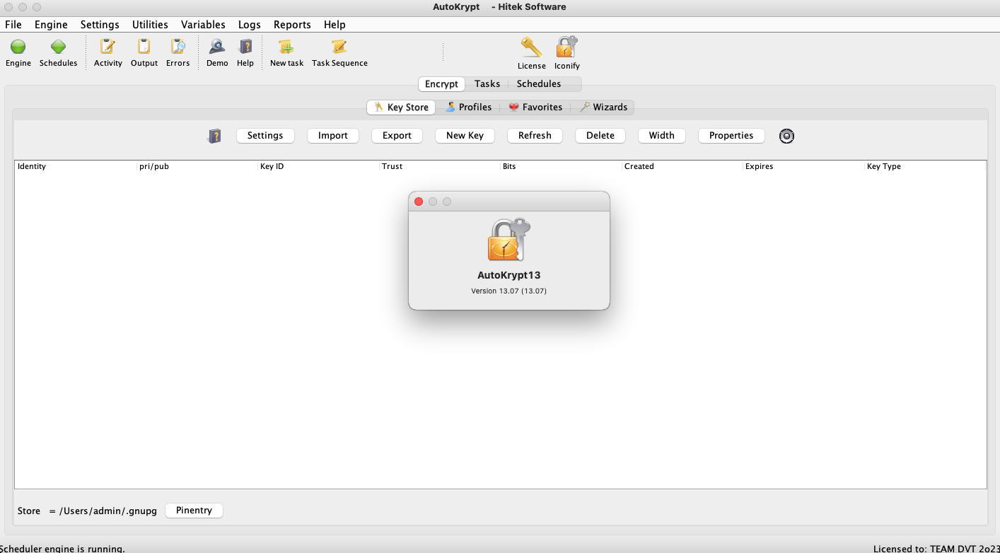Click the New task icon

click(x=286, y=47)
